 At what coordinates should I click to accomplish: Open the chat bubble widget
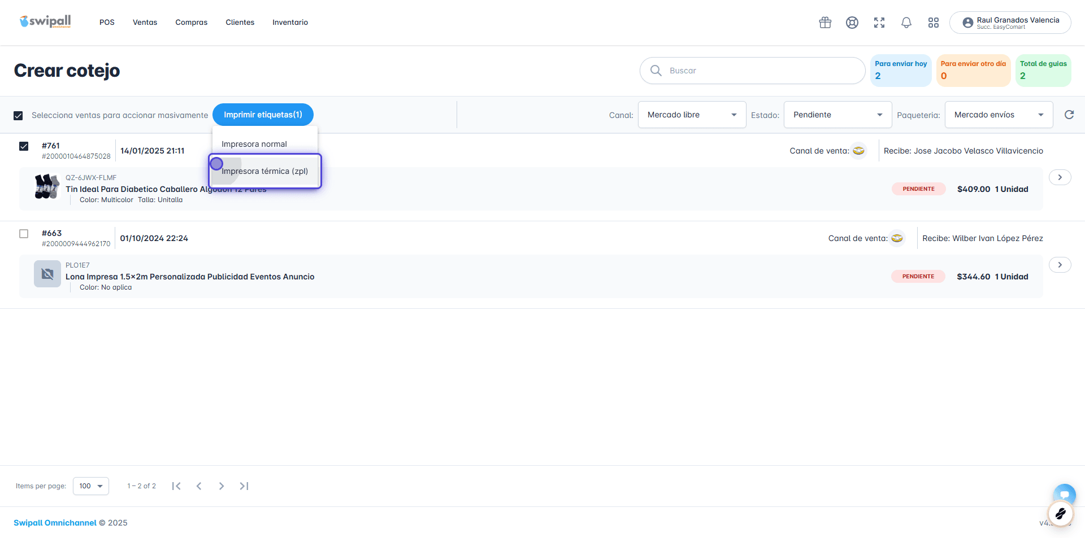1065,495
